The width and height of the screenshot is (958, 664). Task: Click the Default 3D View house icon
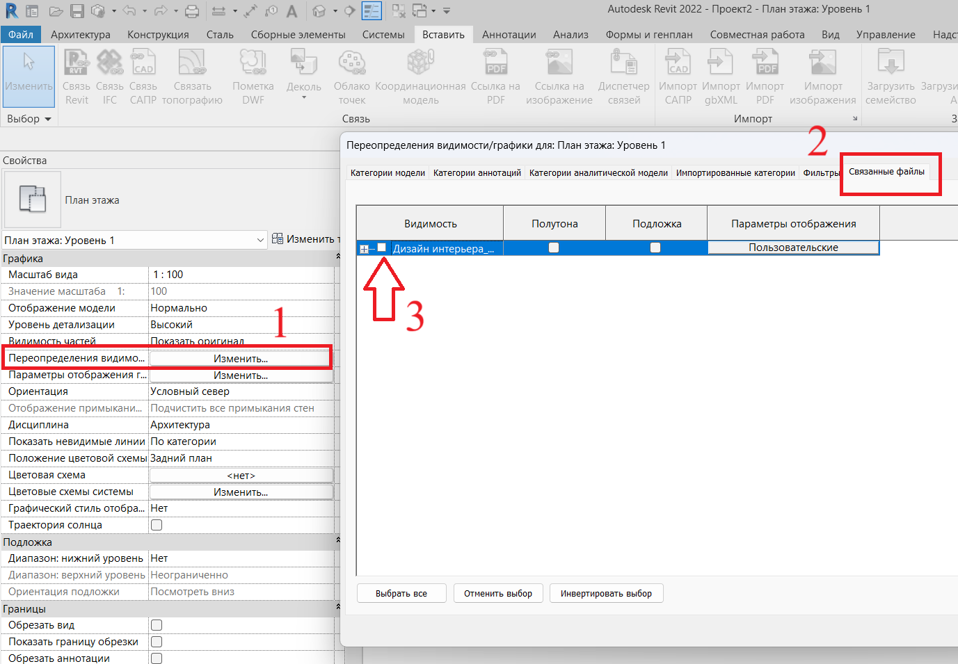(x=319, y=11)
